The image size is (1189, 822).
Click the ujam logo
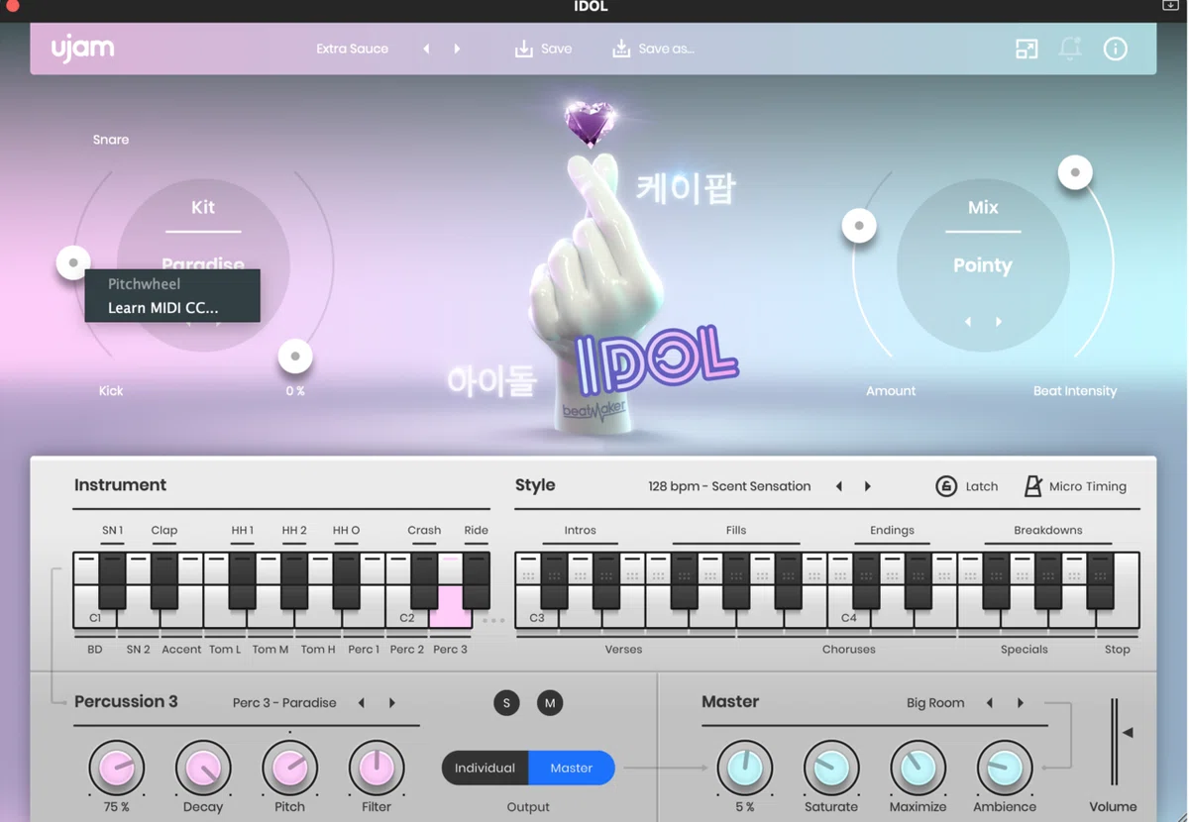click(x=82, y=48)
